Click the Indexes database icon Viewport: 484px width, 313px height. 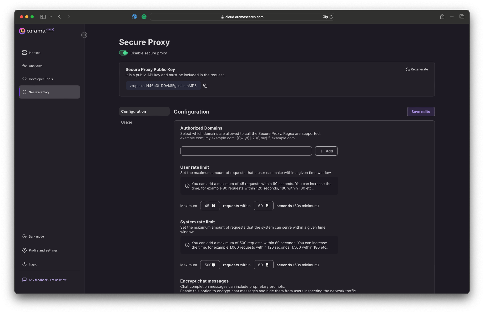coord(24,53)
